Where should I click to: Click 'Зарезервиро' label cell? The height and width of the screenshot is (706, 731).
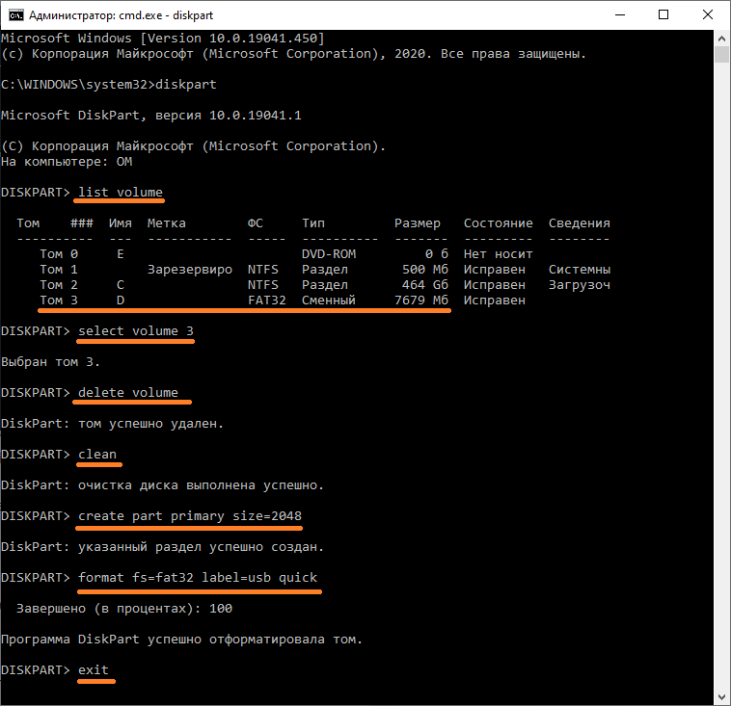(190, 270)
